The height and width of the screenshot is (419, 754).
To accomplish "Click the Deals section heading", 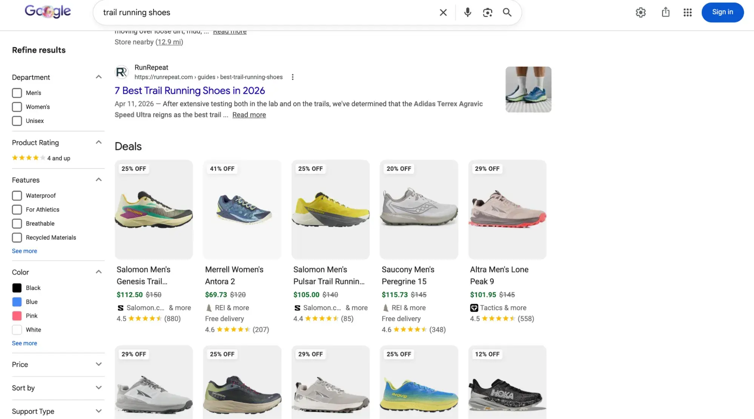I will tap(128, 146).
